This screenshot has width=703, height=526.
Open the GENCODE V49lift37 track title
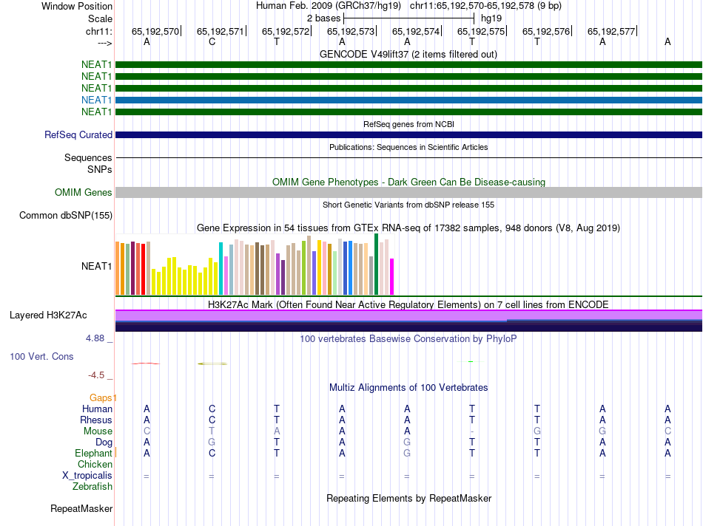coord(408,54)
